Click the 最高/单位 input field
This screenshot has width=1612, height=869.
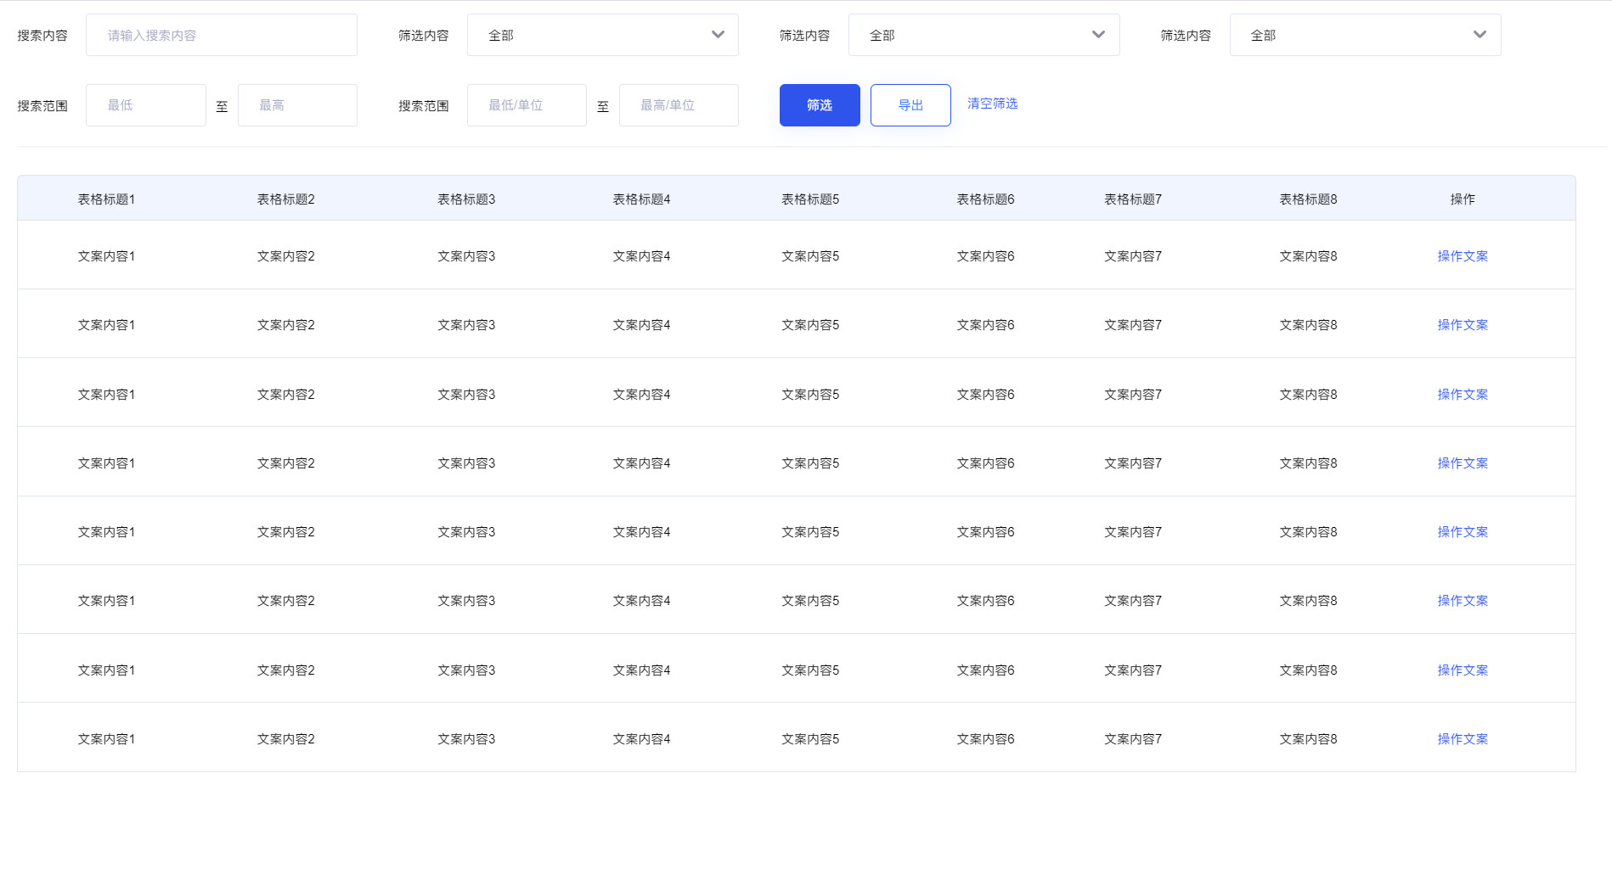[679, 105]
